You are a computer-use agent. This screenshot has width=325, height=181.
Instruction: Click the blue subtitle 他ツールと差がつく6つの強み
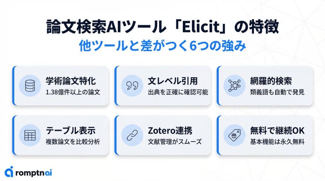[x=162, y=46]
